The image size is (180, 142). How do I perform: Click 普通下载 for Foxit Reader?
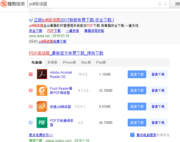click(158, 90)
